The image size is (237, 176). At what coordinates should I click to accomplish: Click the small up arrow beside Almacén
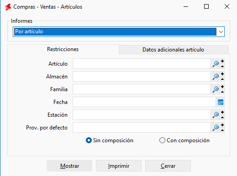click(222, 79)
